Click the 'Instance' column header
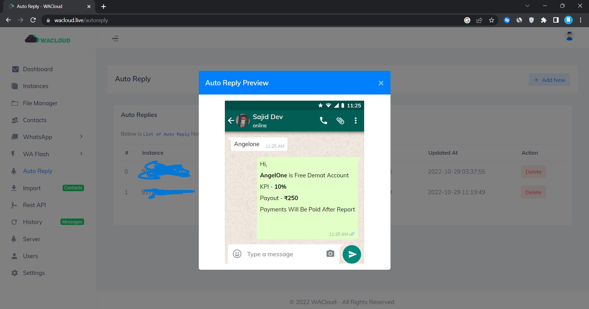Viewport: 589px width, 309px height. pos(152,153)
